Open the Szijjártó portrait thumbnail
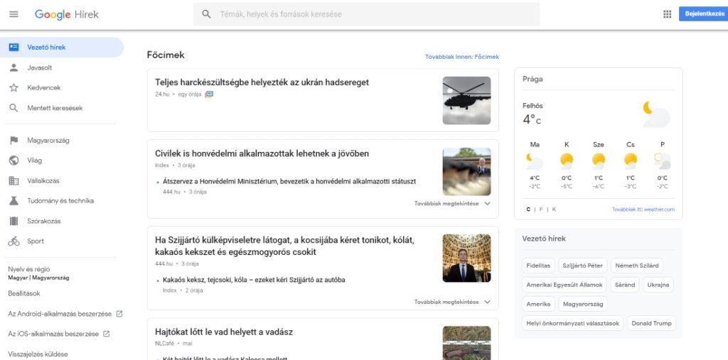728x360 pixels. 466,258
